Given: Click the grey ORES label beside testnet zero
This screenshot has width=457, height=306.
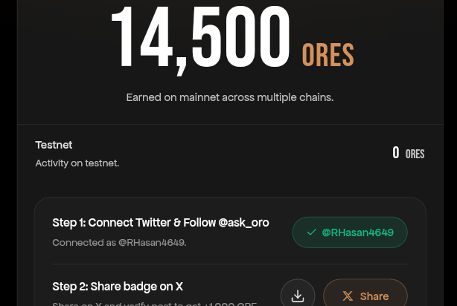Looking at the screenshot, I should coord(415,154).
